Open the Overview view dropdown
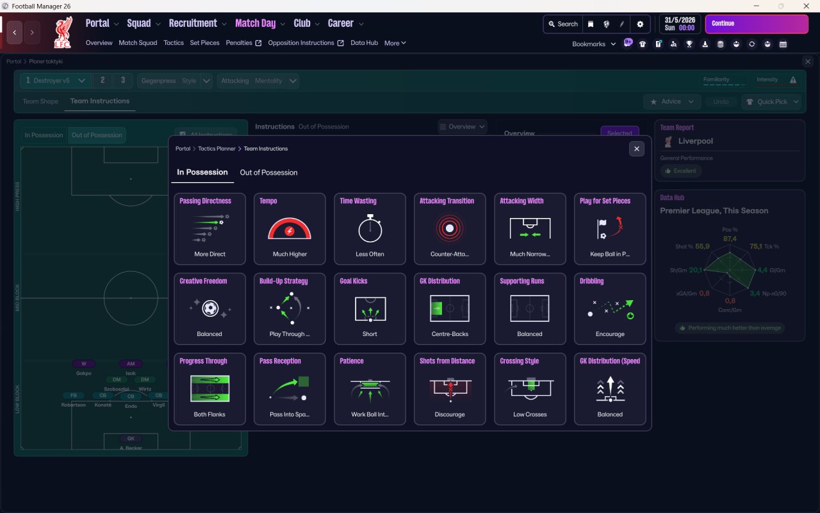 click(x=463, y=127)
